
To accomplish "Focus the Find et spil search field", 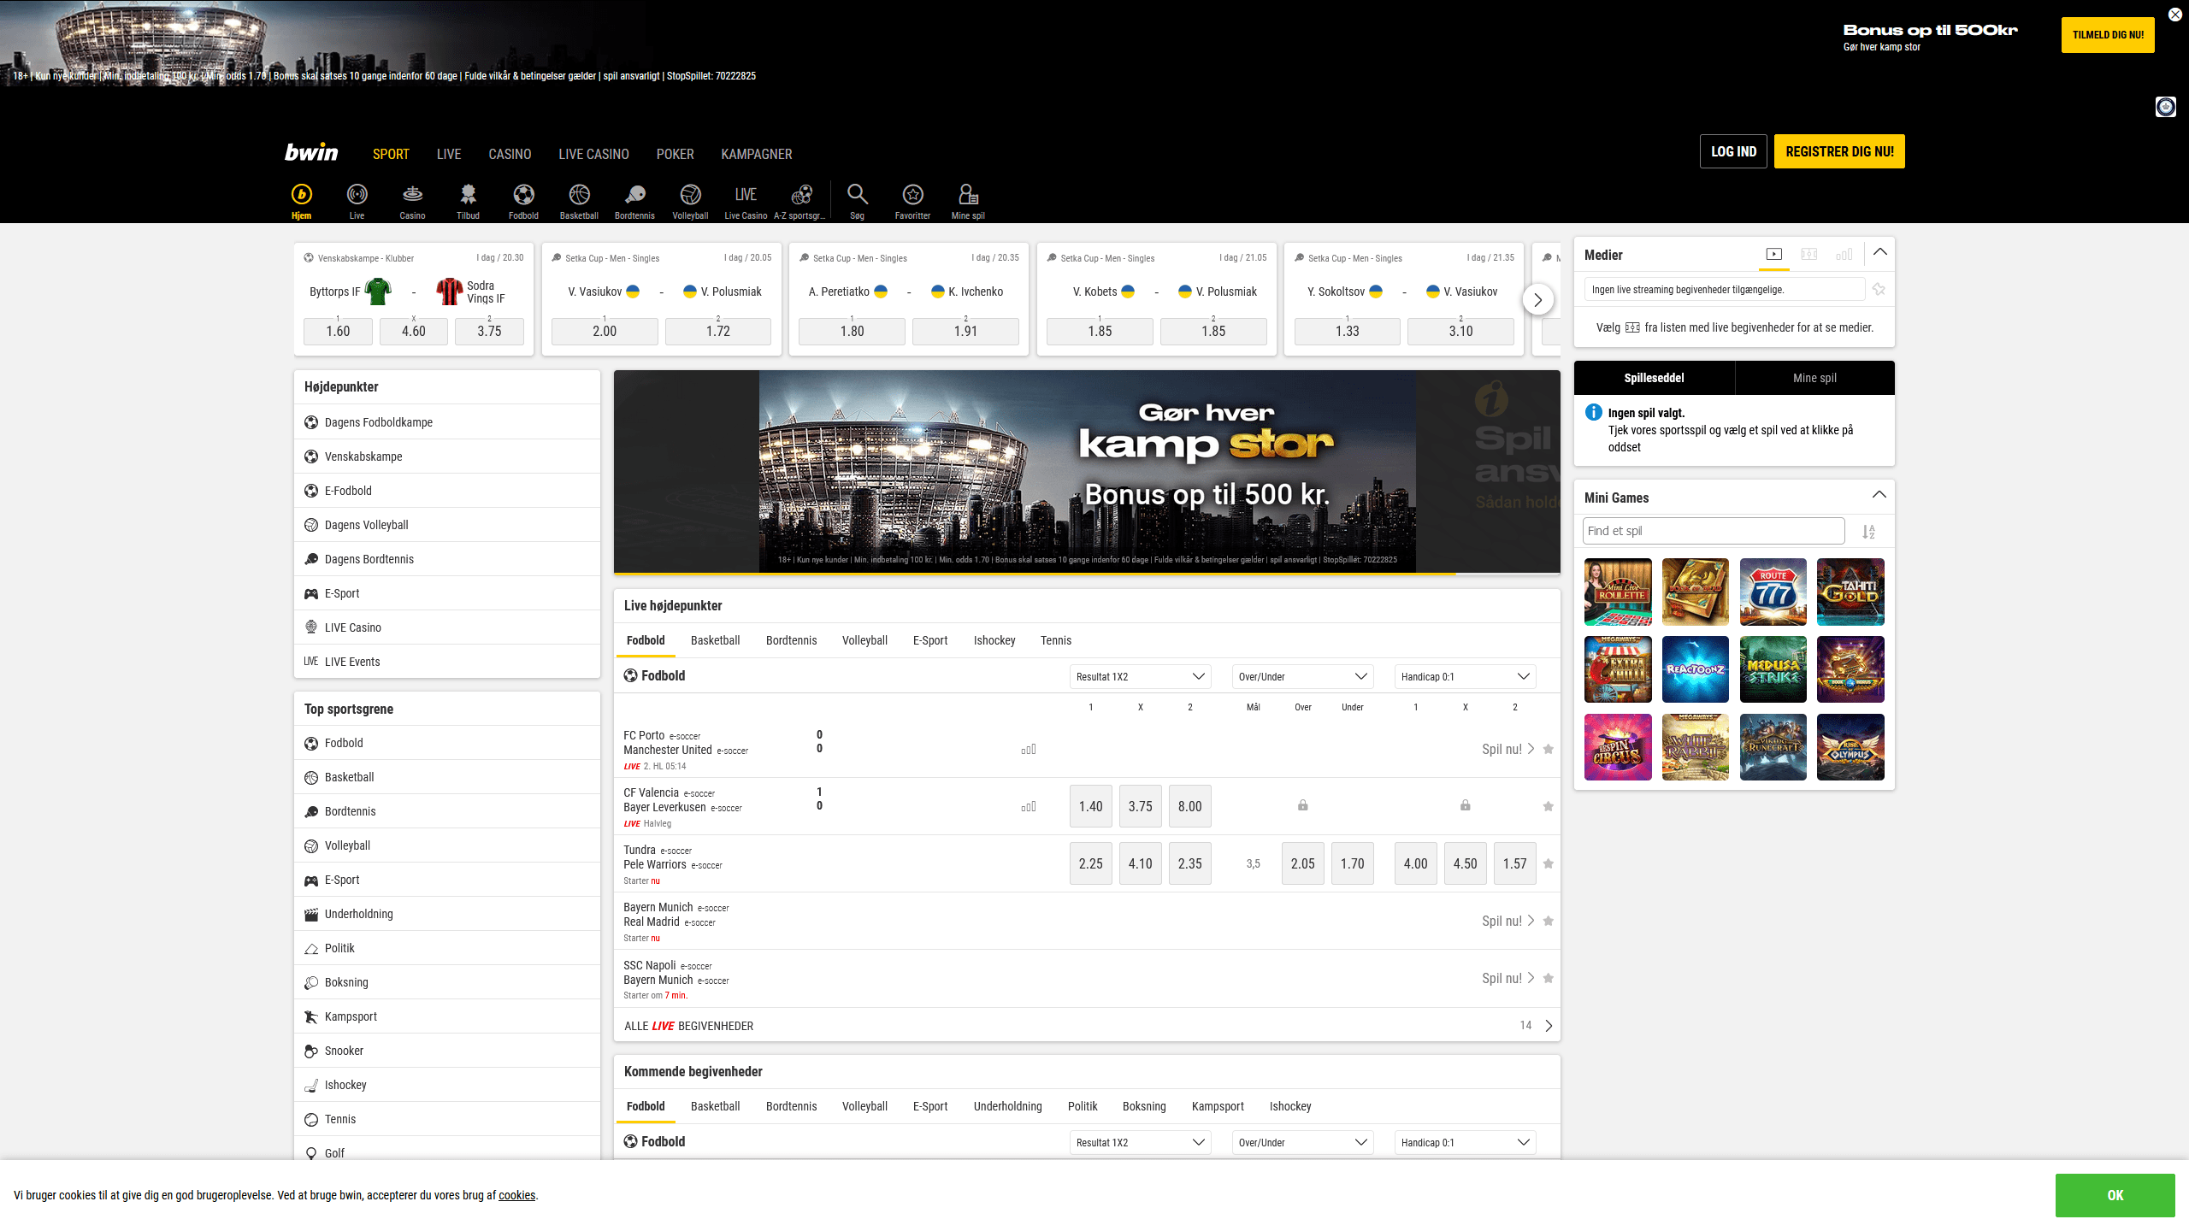I will tap(1714, 531).
